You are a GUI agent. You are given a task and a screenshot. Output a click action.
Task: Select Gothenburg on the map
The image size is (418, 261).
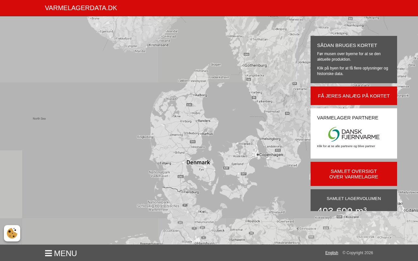[255, 65]
